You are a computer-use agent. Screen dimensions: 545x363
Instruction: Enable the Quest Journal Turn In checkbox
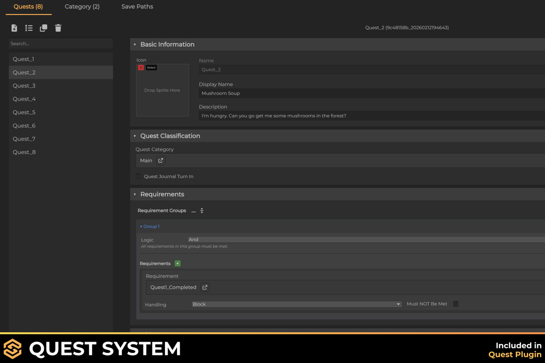[139, 177]
